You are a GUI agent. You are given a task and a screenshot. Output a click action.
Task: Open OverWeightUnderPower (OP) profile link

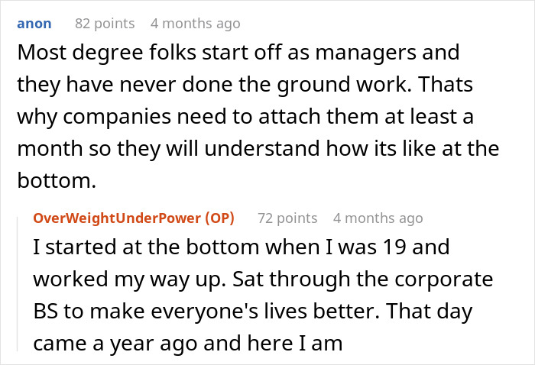(x=134, y=218)
